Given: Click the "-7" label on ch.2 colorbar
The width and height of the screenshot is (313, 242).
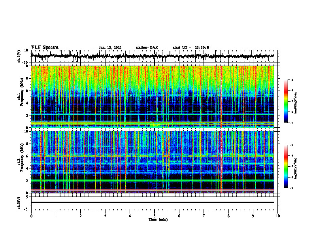Looking at the screenshot, I should (x=292, y=188).
